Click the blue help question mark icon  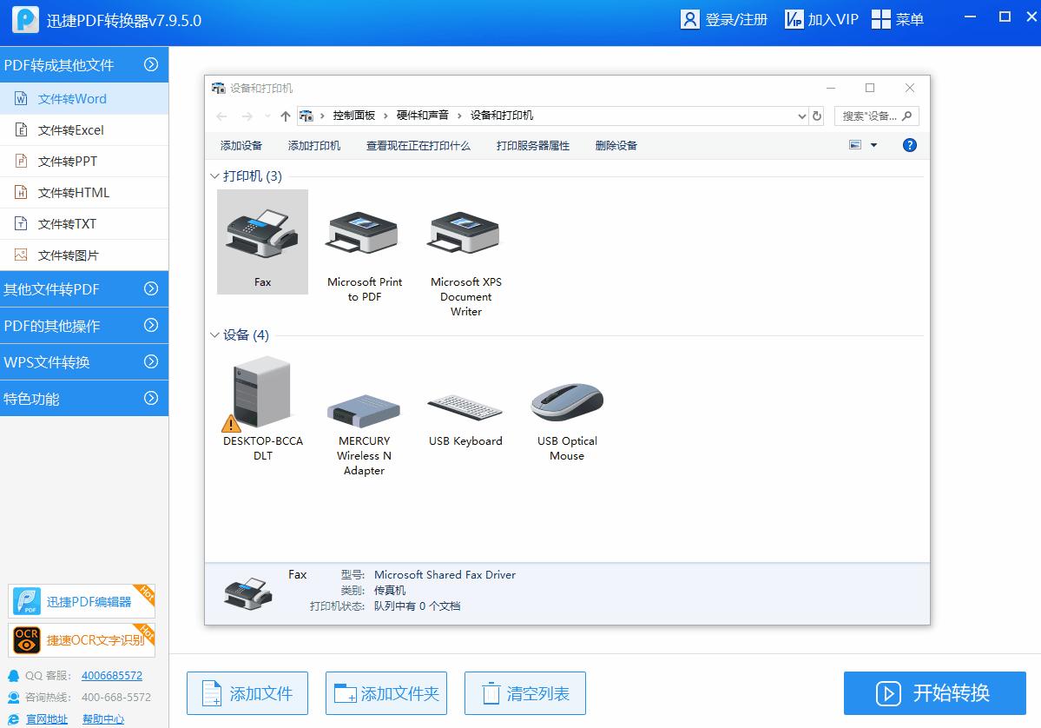click(909, 145)
